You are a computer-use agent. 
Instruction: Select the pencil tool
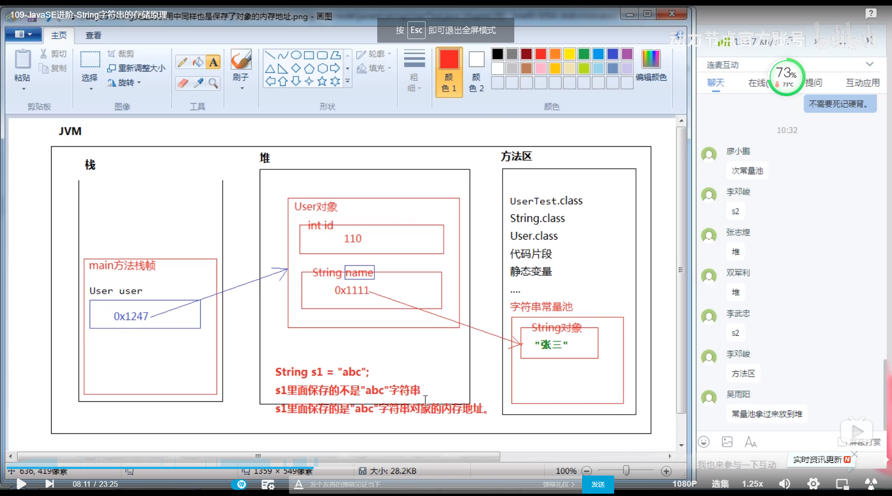(183, 62)
